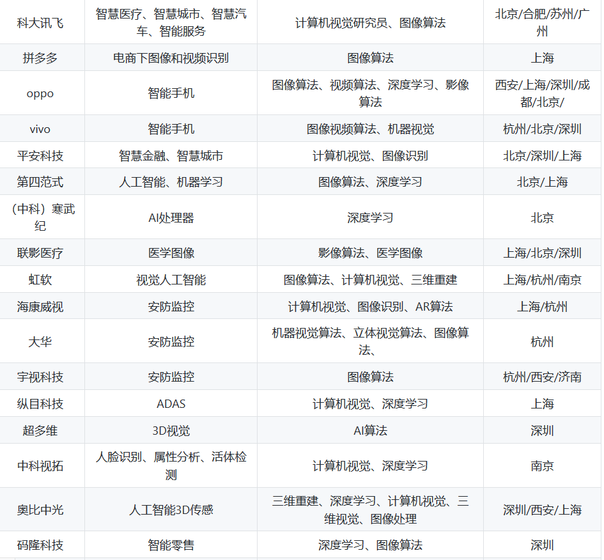Click 上海 in the 拼多多 row

542,58
